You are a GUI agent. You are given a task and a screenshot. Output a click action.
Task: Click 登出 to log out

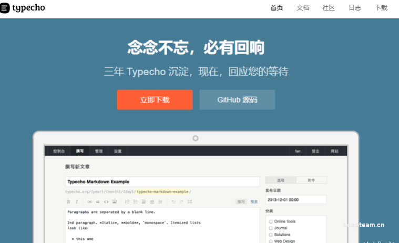(315, 151)
